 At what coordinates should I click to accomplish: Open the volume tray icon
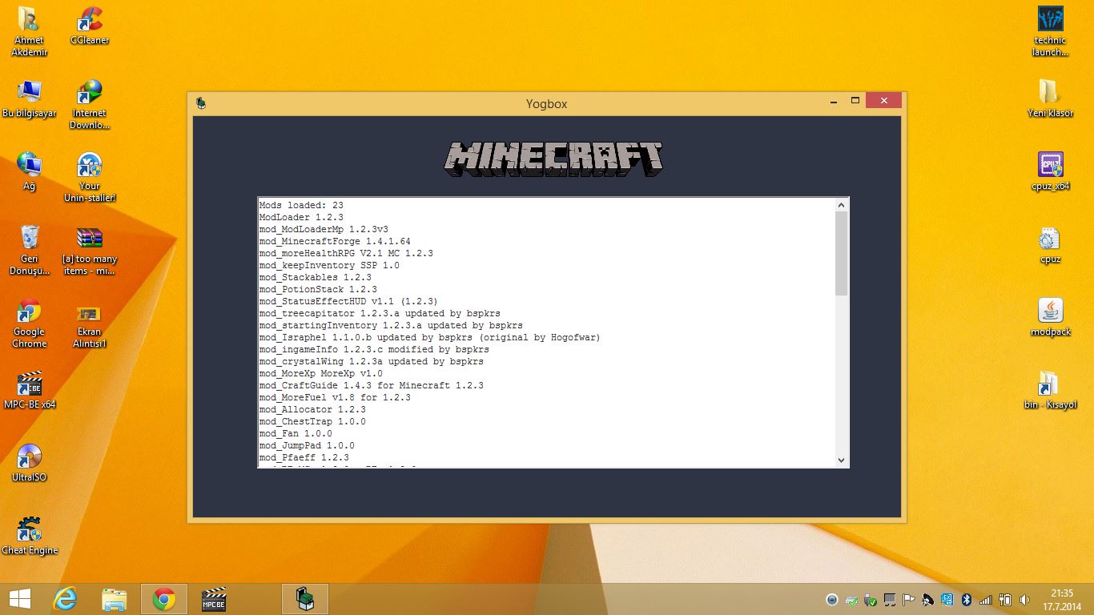click(x=1025, y=600)
